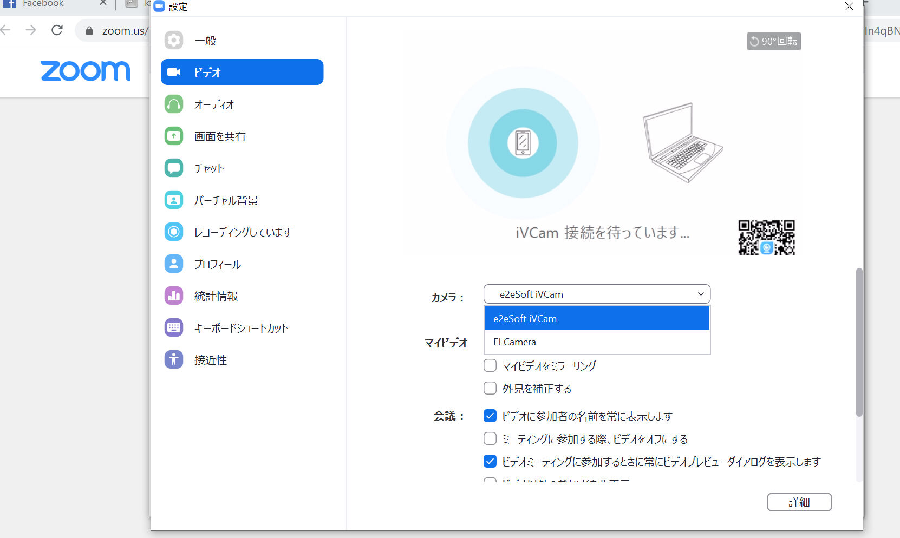Click the オーディオ headphone icon
Screen dimensions: 900x538
[174, 104]
